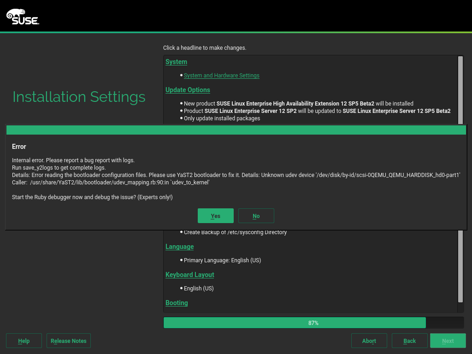The height and width of the screenshot is (354, 472).
Task: Open the Booting headline
Action: [x=177, y=303]
